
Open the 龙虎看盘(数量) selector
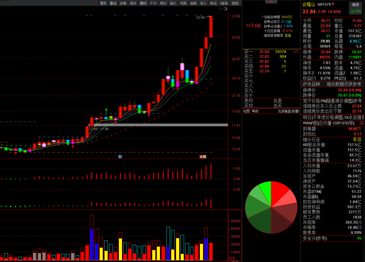point(288,111)
